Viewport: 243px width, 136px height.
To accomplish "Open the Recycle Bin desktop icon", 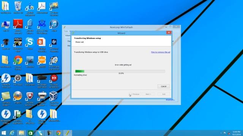I will (x=18, y=8).
